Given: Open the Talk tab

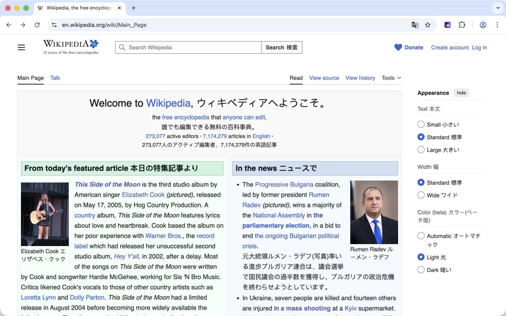Looking at the screenshot, I should (55, 78).
